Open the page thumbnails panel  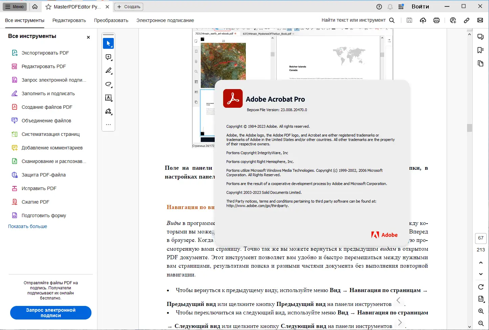(481, 63)
